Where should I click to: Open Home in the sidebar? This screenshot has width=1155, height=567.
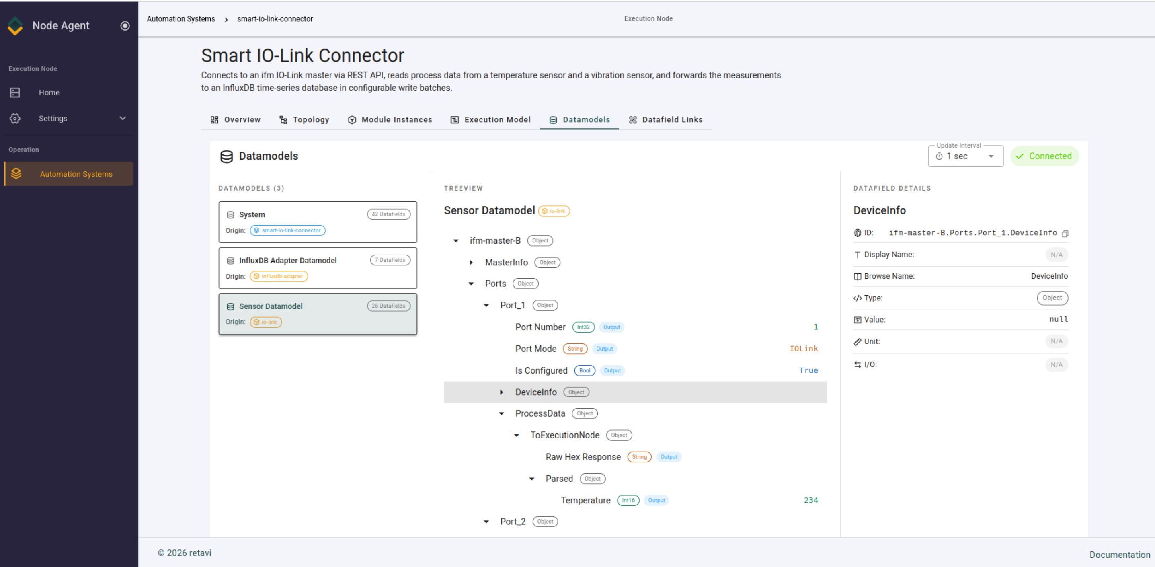69,92
